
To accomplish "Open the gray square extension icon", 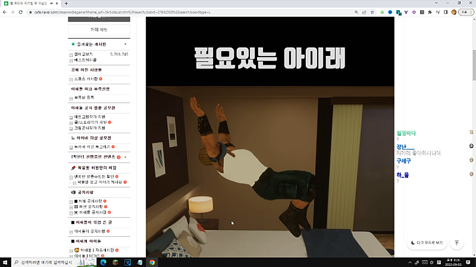I will [422, 12].
